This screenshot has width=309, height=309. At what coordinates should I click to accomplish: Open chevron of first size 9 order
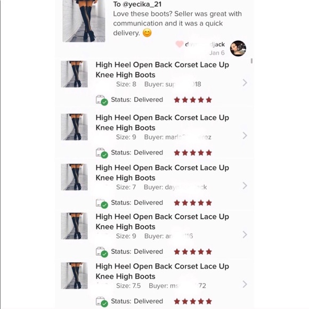[245, 135]
